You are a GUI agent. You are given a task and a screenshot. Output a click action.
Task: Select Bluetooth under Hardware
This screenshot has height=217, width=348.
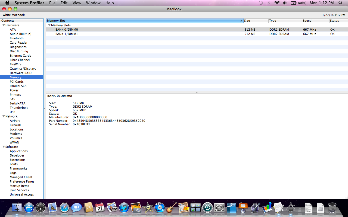pyautogui.click(x=17, y=38)
